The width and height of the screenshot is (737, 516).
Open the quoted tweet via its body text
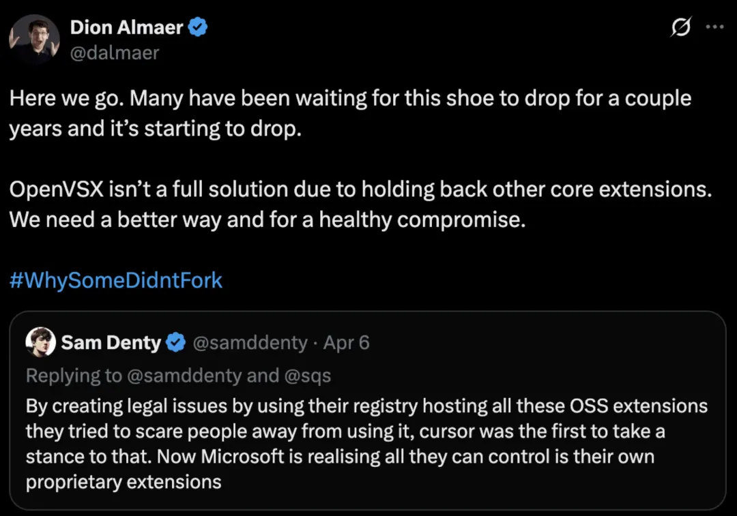click(366, 444)
